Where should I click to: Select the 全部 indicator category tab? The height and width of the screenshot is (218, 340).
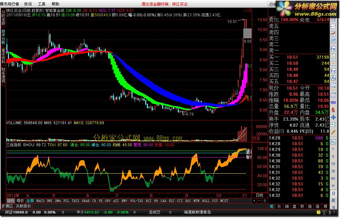(30, 201)
